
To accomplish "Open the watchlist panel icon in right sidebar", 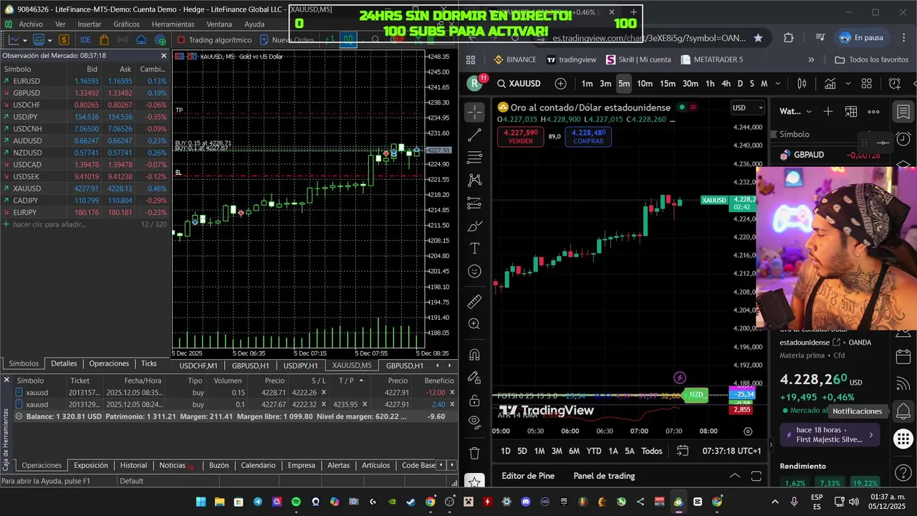I will [x=903, y=112].
